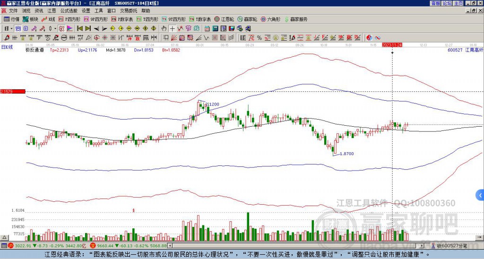Open the 9P四方形 tool
This screenshot has height=259, width=484.
point(96,19)
